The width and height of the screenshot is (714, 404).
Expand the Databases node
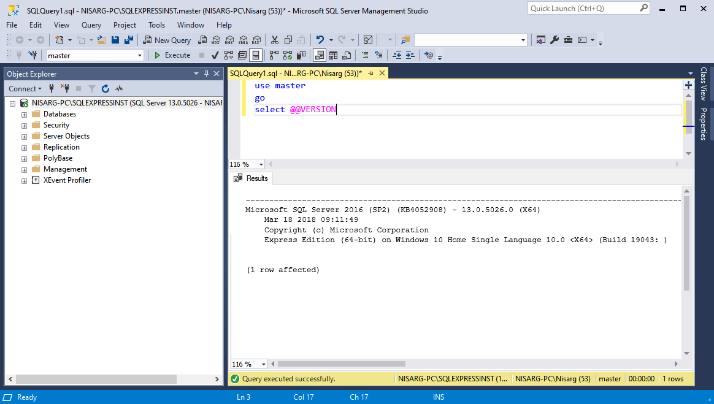(x=23, y=113)
